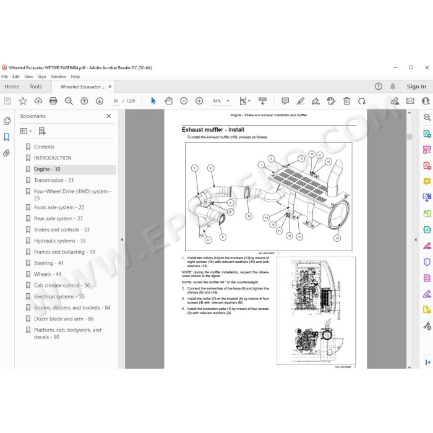Open the Contents bookmark
433x433 pixels.
(44, 147)
